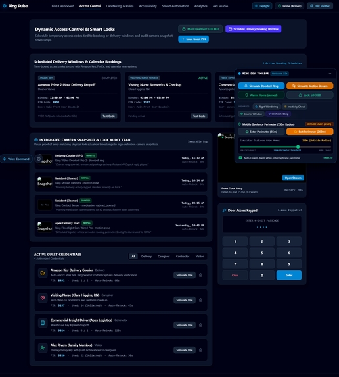Click Simulate Doorbell Ring bell button
The image size is (339, 377).
click(x=261, y=86)
